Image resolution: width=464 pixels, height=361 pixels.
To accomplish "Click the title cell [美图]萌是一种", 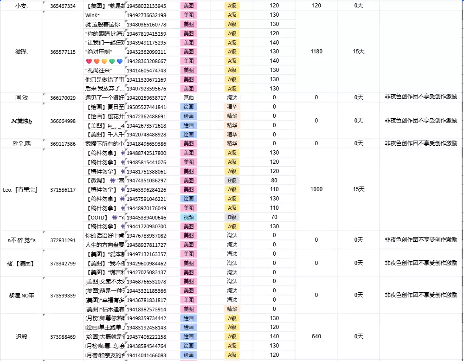I will coord(104,291).
